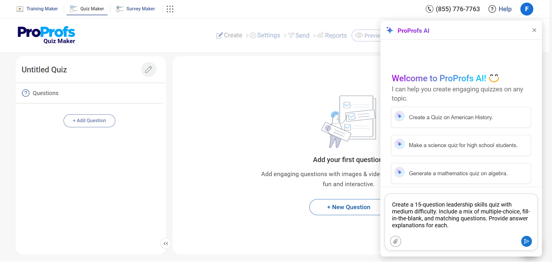Click the Add Question button
The image size is (552, 262).
coord(89,121)
